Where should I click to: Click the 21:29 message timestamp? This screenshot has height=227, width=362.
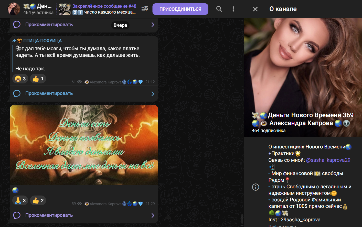click(x=150, y=204)
